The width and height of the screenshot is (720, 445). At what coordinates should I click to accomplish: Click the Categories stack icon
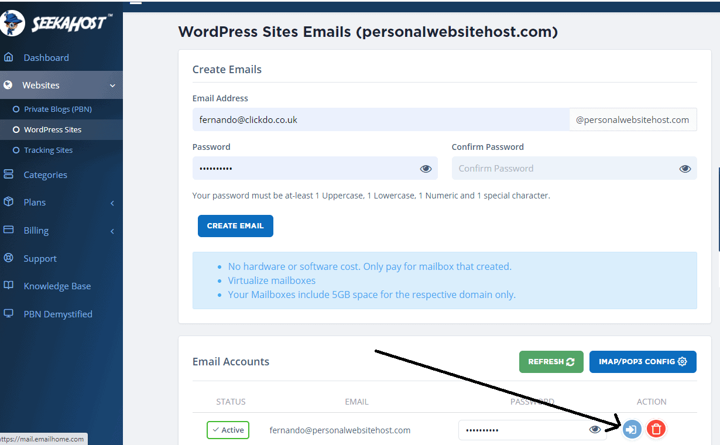pos(8,174)
